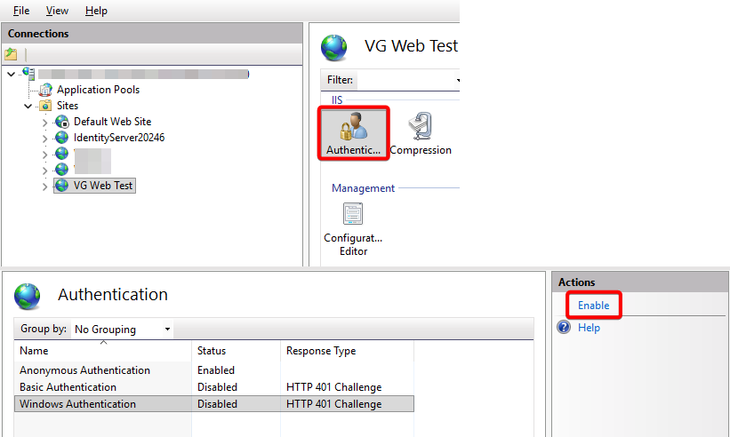
Task: Open the Compression feature icon
Action: (421, 127)
